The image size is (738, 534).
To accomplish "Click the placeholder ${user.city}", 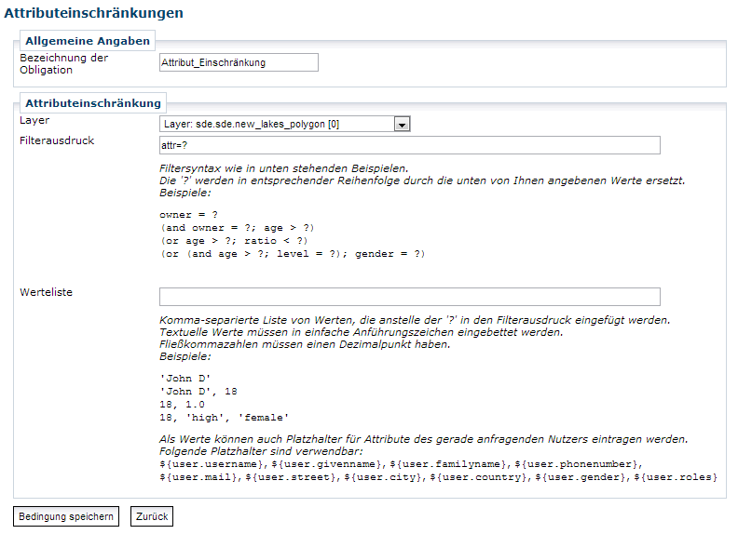I will pyautogui.click(x=383, y=477).
